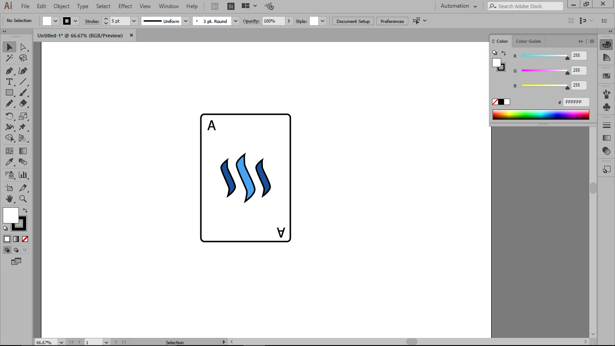Select the Eraser tool
Screen dimensions: 615x346
(x=23, y=103)
